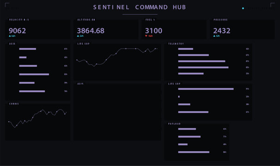The height and width of the screenshot is (166, 280).
Task: Click the SENTINEL COMMAND HUB title
Action: [140, 7]
